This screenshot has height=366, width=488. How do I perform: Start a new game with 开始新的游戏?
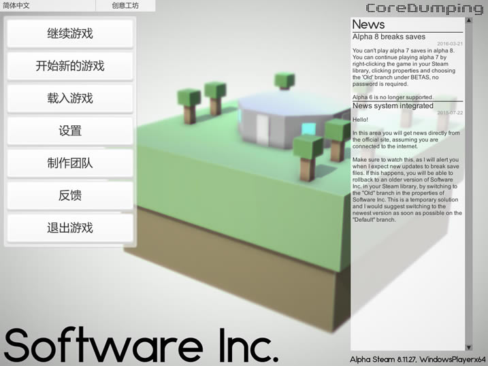(70, 65)
